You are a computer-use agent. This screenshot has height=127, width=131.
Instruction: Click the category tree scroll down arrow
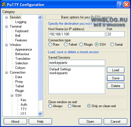40,114
